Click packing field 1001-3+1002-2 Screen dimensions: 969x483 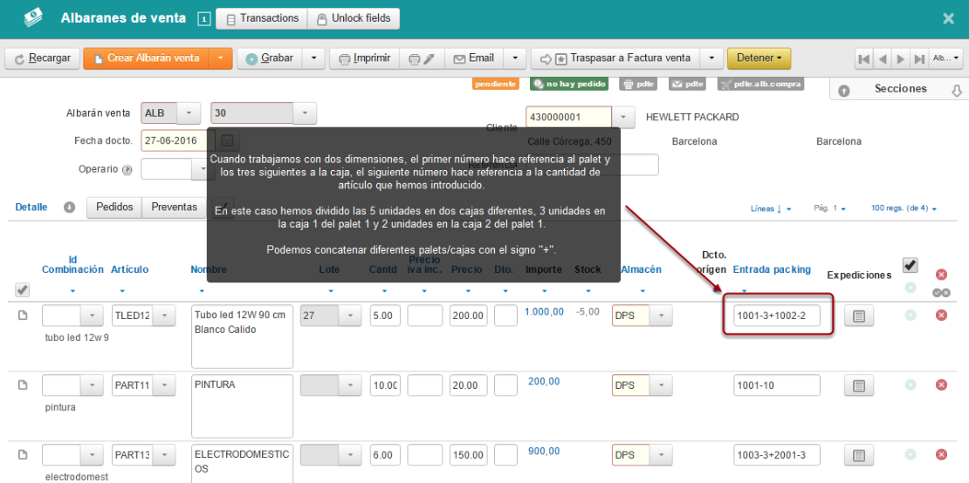click(777, 316)
